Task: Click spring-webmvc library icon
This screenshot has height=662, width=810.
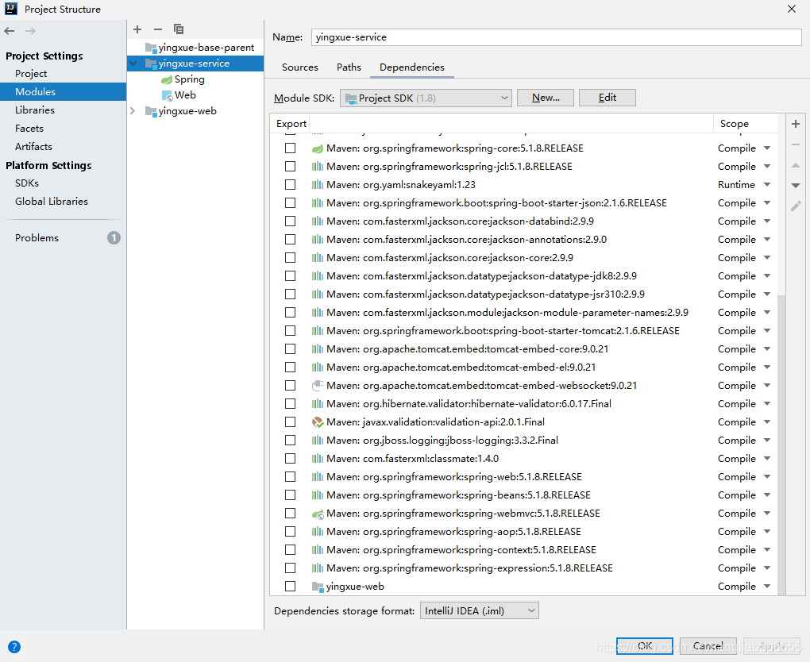Action: click(317, 514)
